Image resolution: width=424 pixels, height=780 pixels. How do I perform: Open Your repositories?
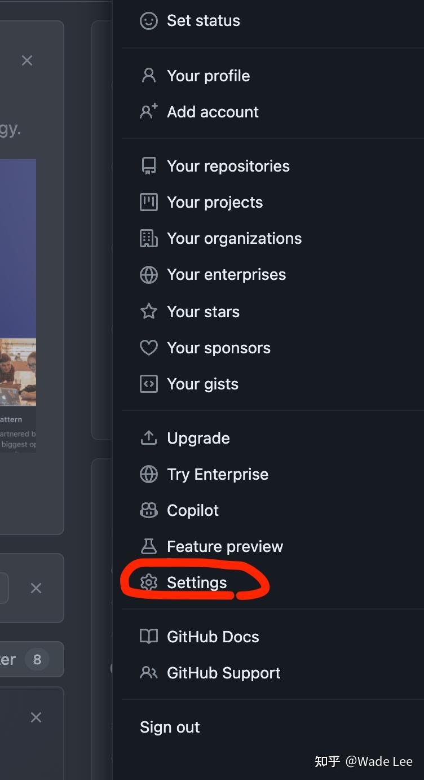228,166
